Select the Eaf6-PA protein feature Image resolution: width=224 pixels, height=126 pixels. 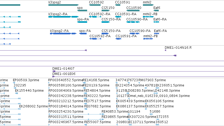156,34
